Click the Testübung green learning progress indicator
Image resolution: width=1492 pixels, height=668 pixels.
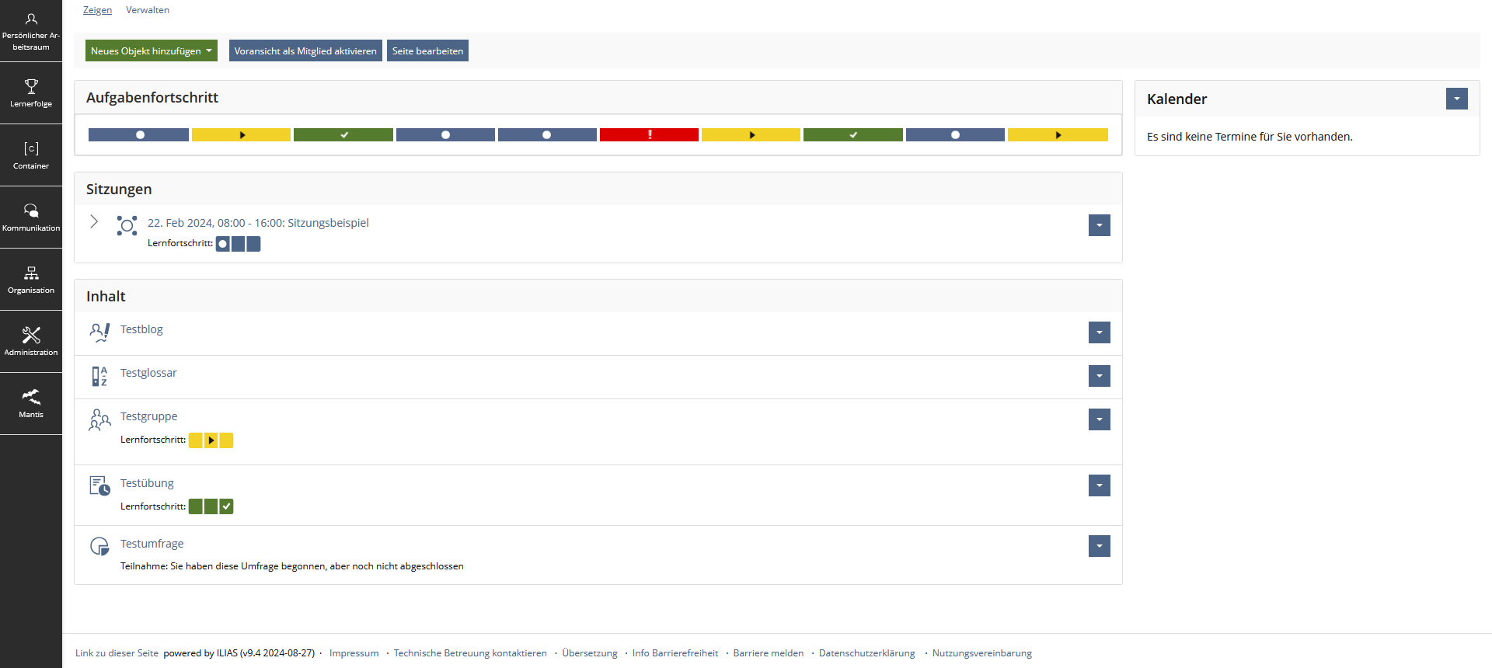(211, 506)
